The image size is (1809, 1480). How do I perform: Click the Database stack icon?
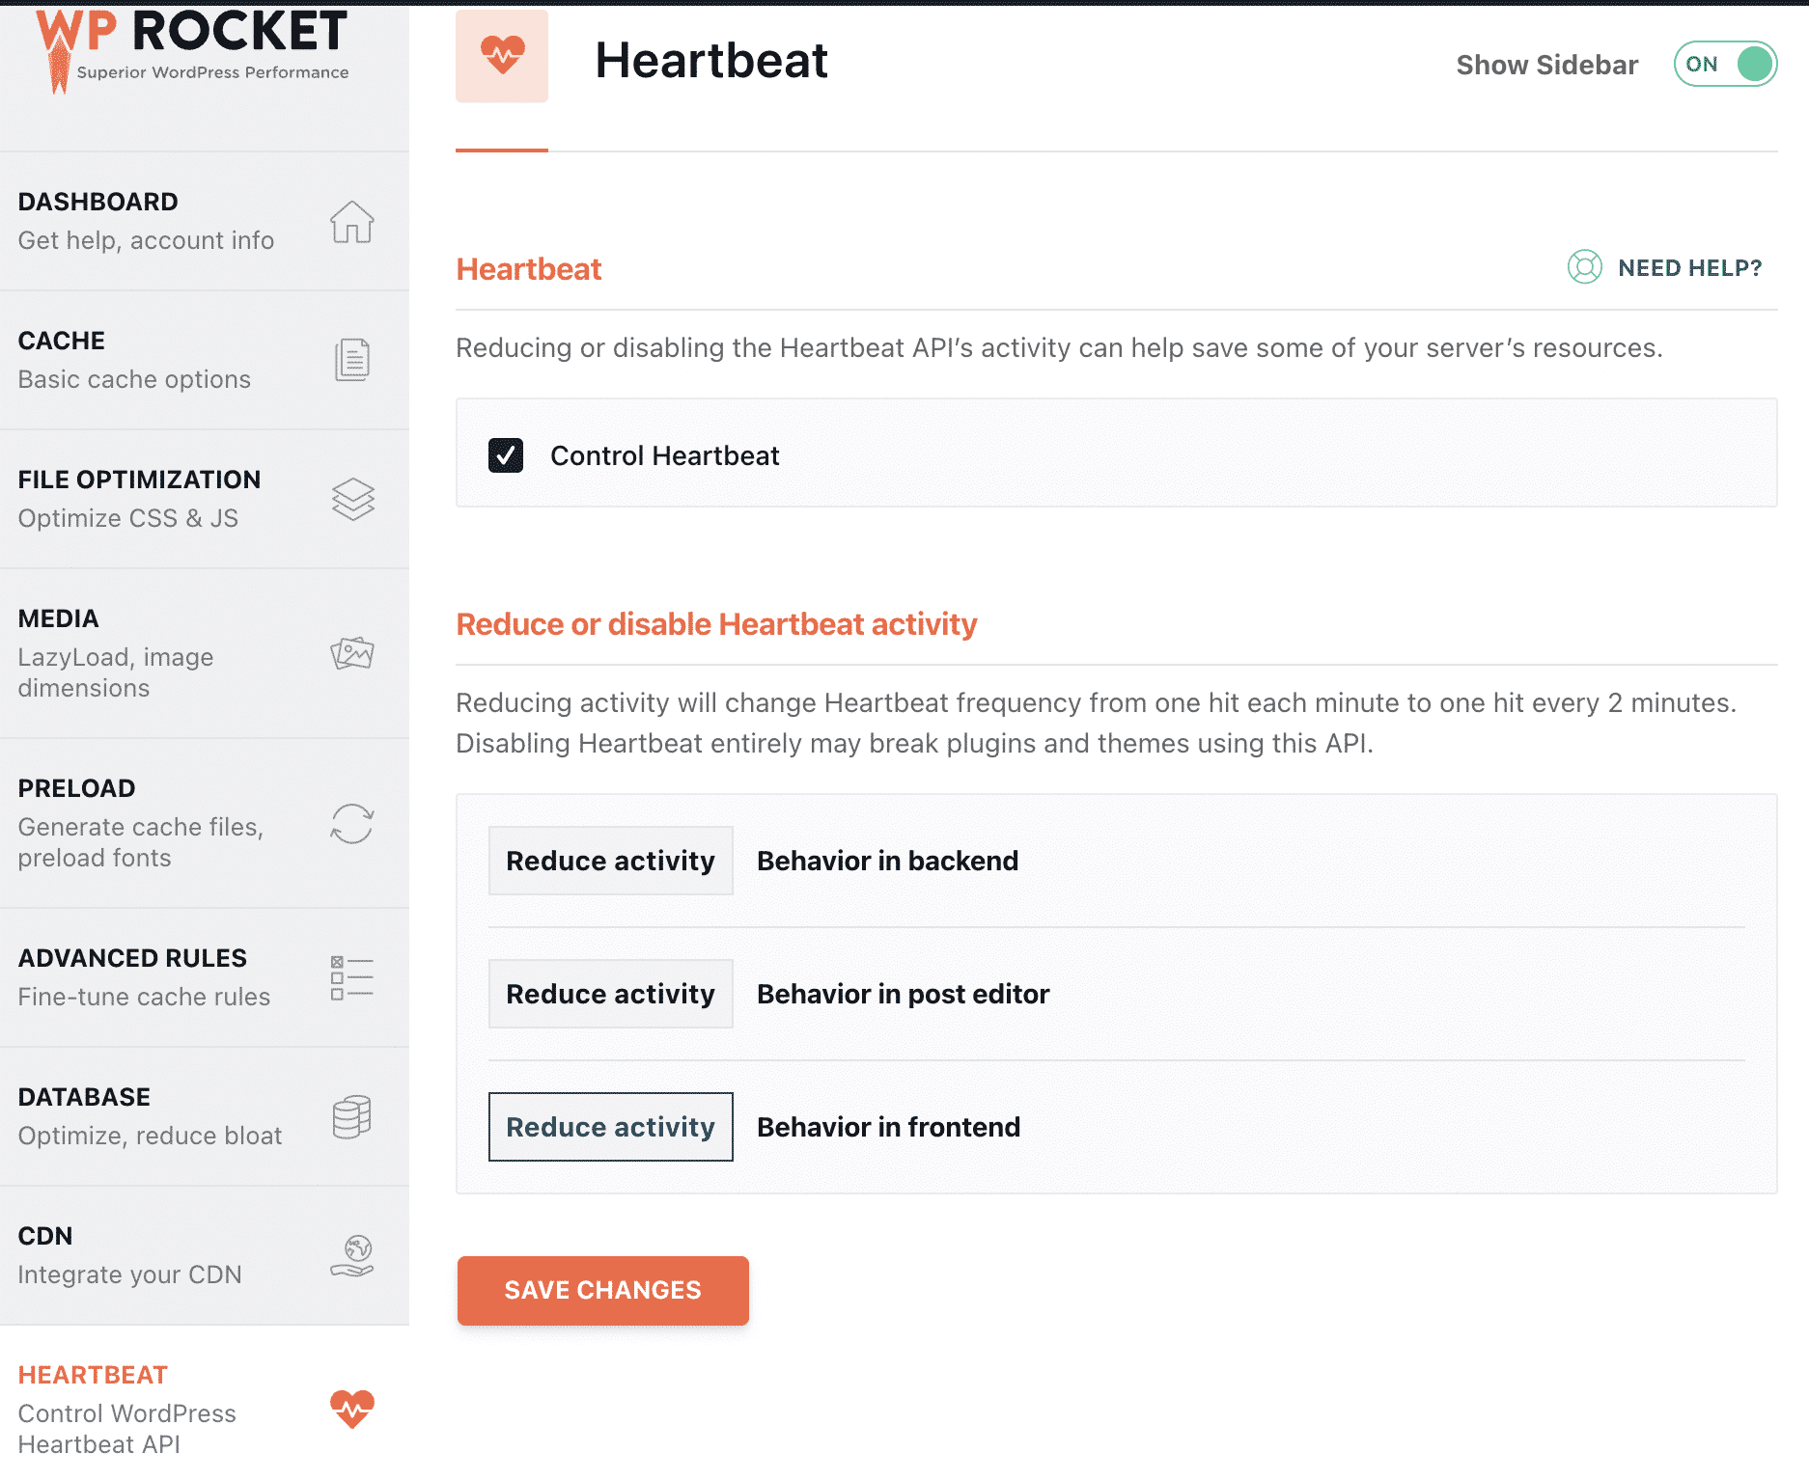pos(351,1115)
